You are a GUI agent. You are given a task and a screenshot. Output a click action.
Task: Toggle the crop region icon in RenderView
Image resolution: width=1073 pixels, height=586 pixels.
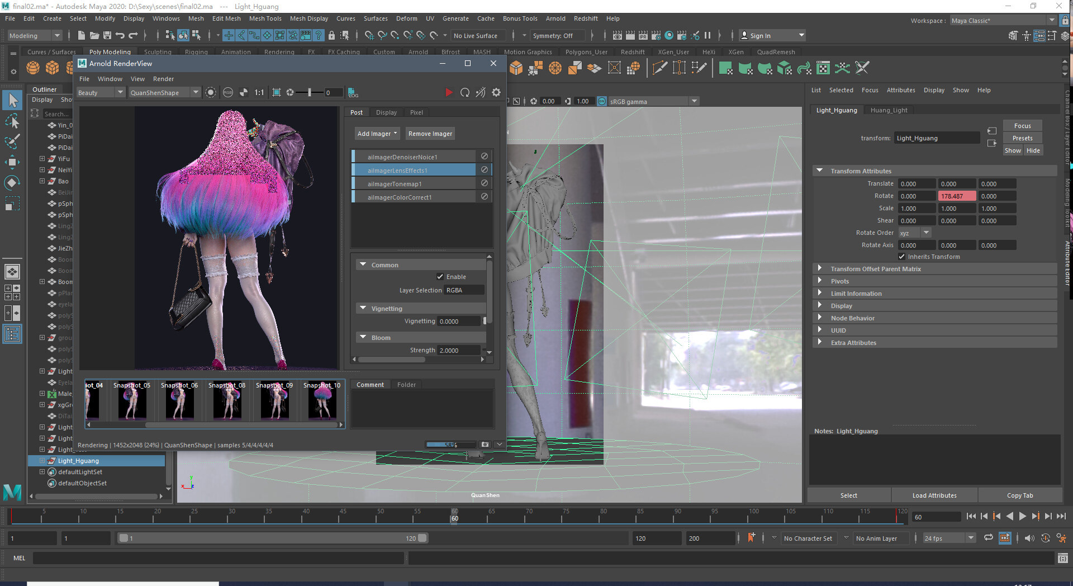pos(276,92)
